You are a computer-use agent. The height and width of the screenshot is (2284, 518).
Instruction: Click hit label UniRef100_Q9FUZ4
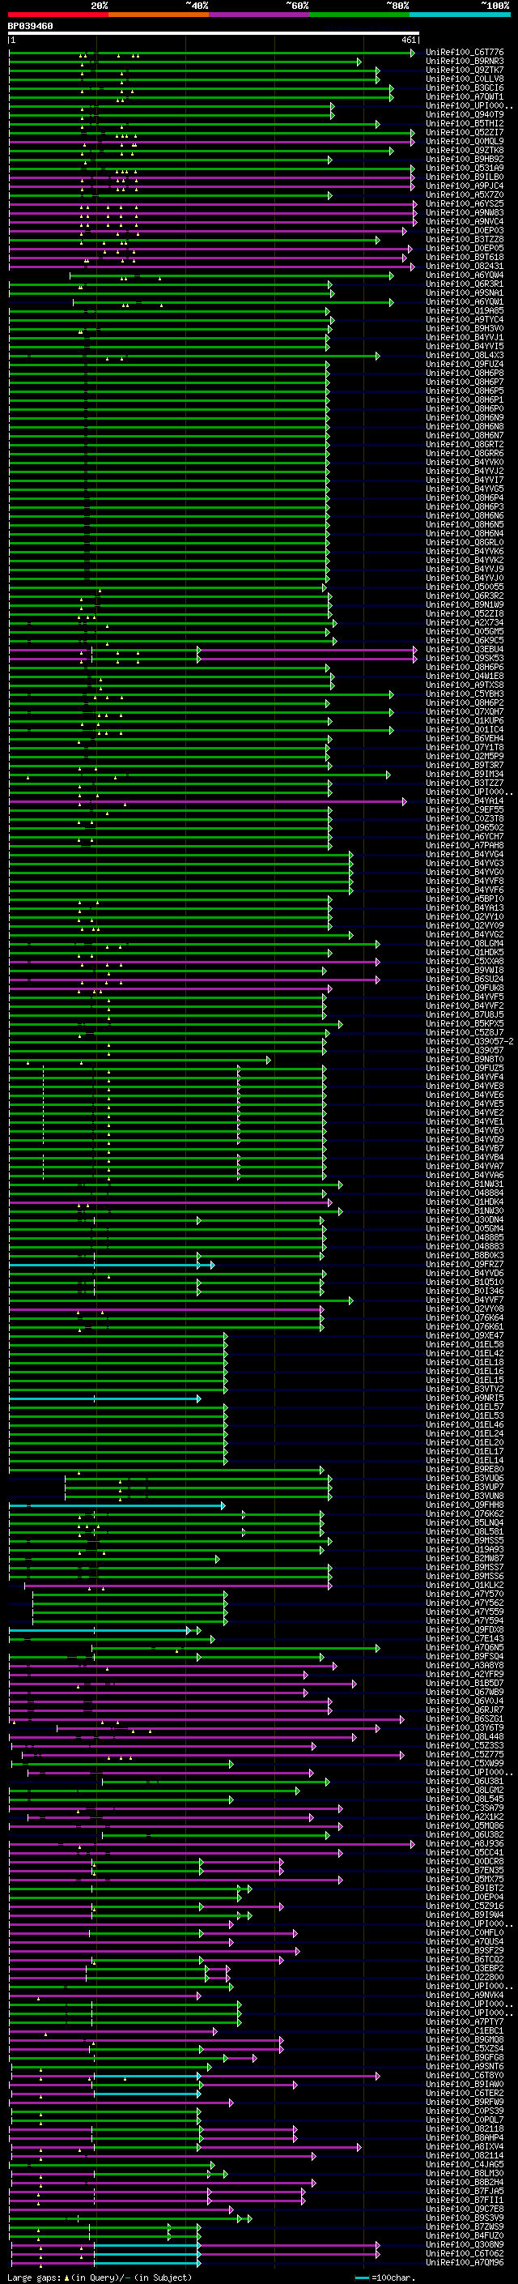(465, 365)
